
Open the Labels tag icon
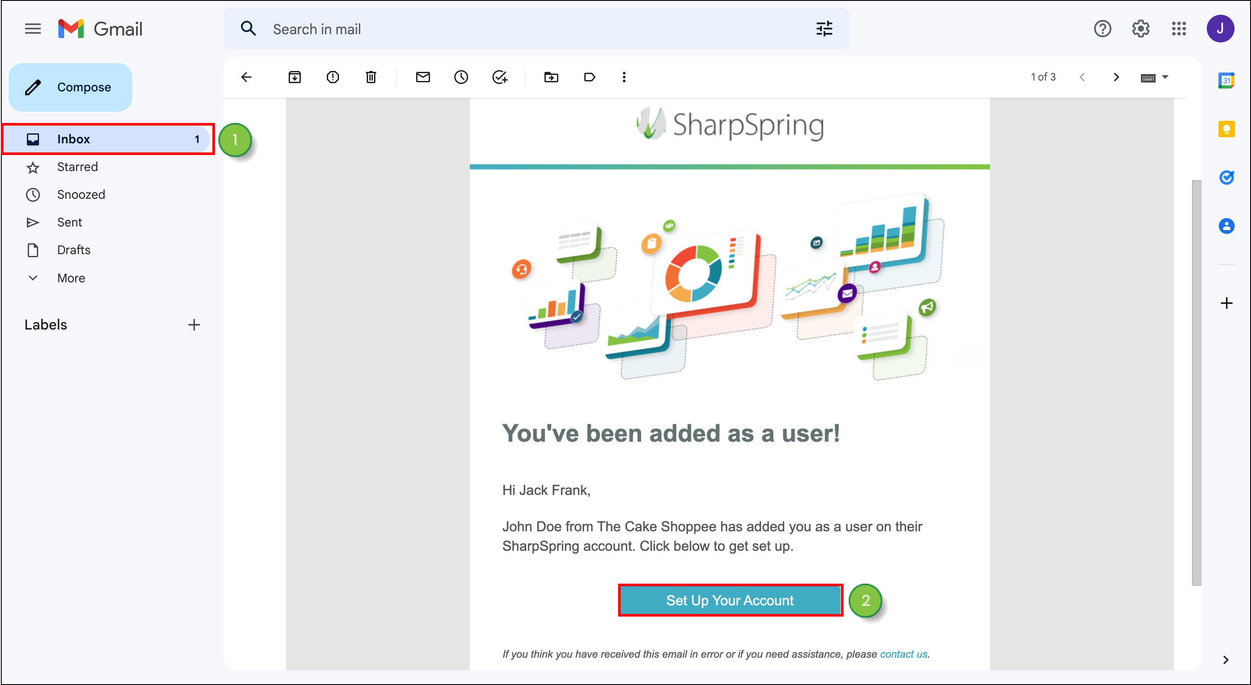pos(589,77)
